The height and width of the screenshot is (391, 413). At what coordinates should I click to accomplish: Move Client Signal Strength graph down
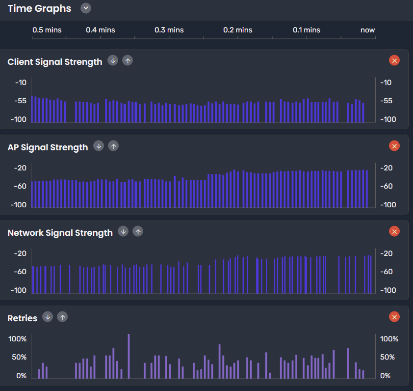(x=113, y=61)
